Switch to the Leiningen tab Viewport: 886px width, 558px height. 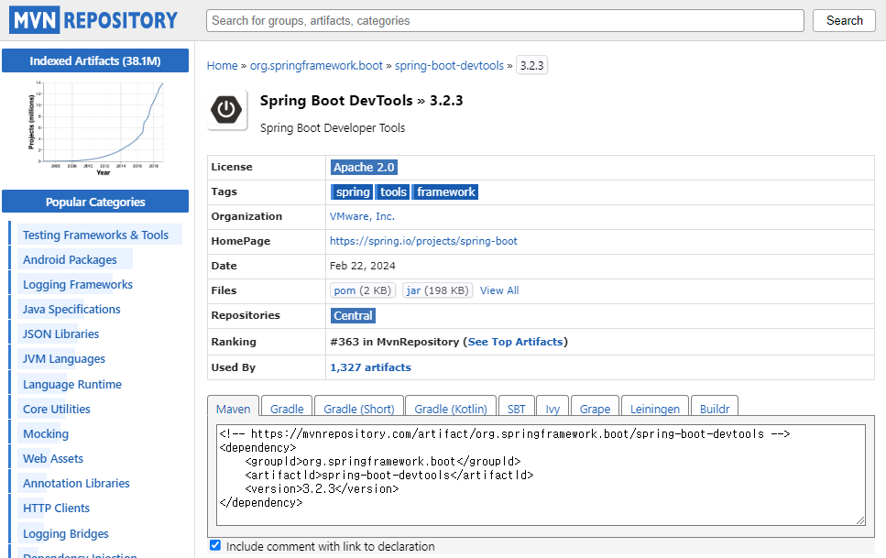(x=655, y=409)
